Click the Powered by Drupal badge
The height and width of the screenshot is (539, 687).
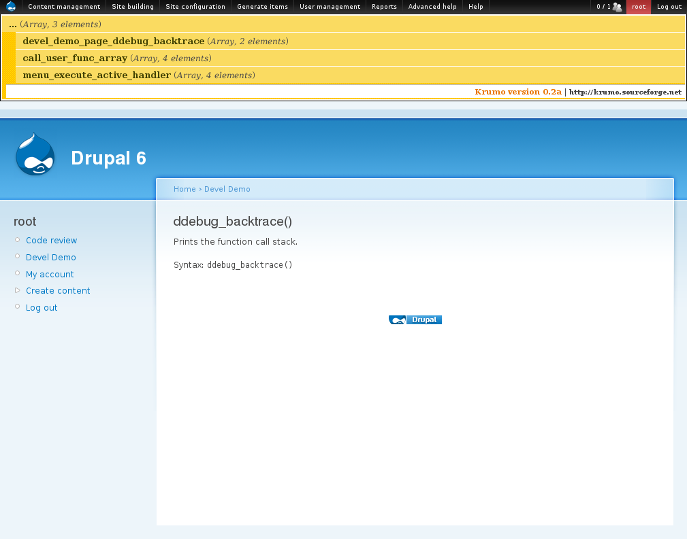click(x=415, y=319)
